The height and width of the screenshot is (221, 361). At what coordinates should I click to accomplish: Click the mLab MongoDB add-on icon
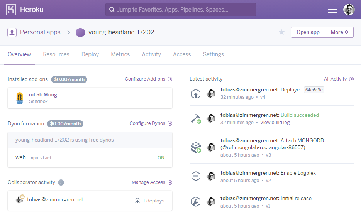click(x=20, y=98)
